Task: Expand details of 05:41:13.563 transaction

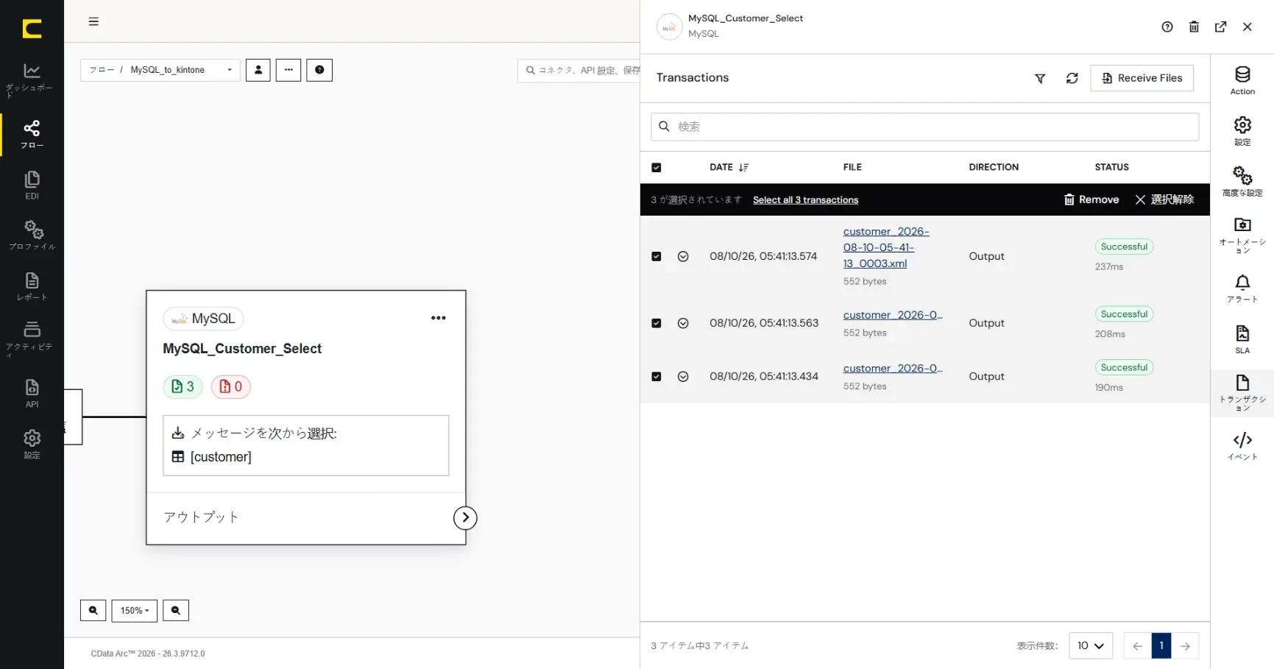Action: (683, 323)
